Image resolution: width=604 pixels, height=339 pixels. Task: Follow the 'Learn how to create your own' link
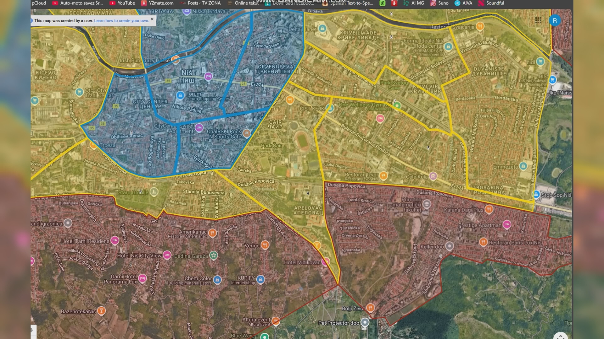point(121,21)
